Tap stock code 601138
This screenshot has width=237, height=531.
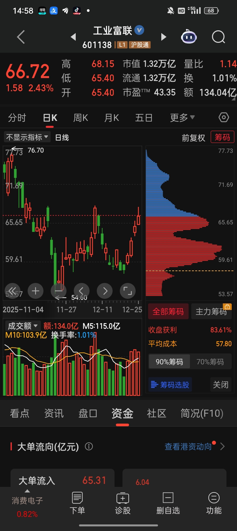tap(97, 45)
